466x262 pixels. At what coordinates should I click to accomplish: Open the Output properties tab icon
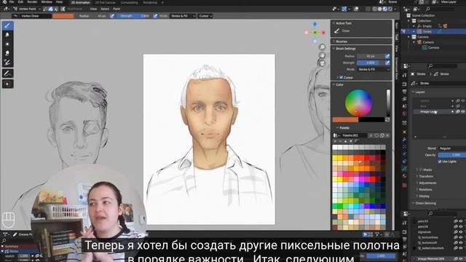click(x=405, y=92)
